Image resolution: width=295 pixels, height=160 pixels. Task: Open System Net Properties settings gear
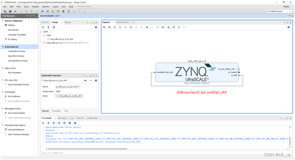(x=96, y=81)
